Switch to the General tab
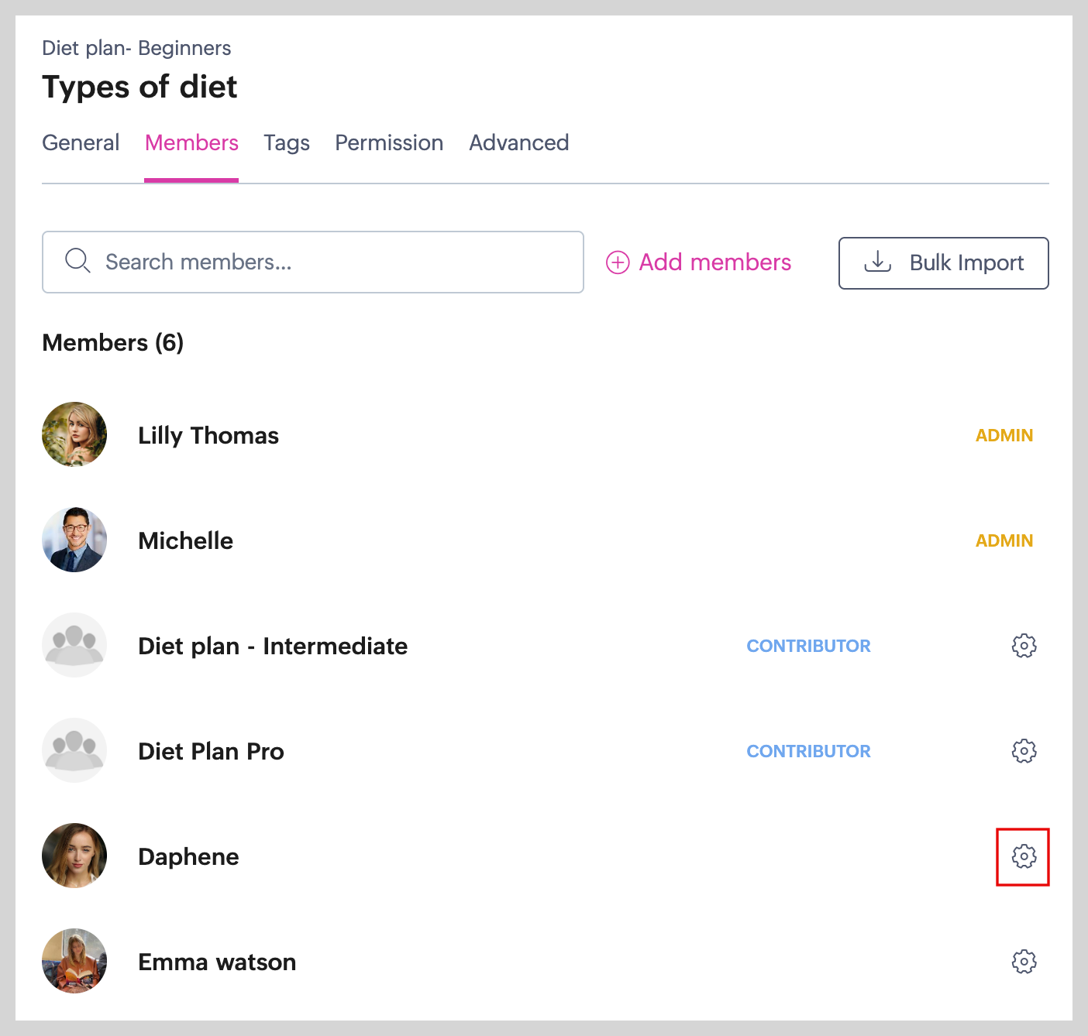The image size is (1088, 1036). [81, 143]
